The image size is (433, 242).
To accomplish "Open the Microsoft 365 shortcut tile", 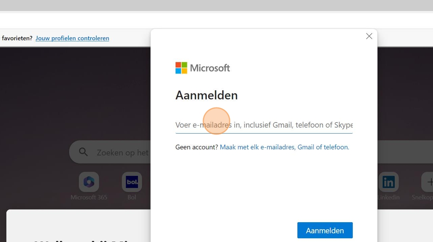I will pos(89,182).
